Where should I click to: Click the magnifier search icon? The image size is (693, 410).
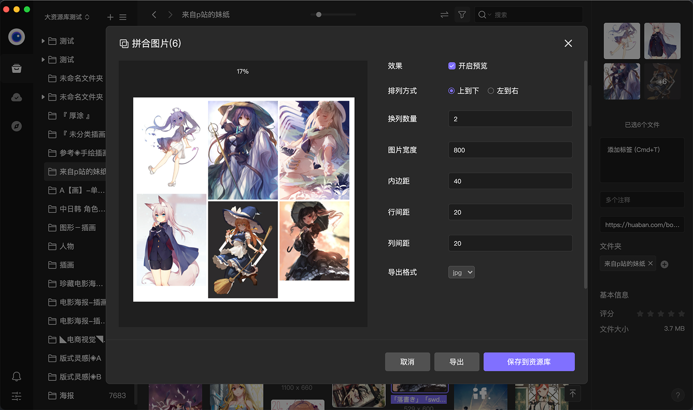(x=482, y=15)
